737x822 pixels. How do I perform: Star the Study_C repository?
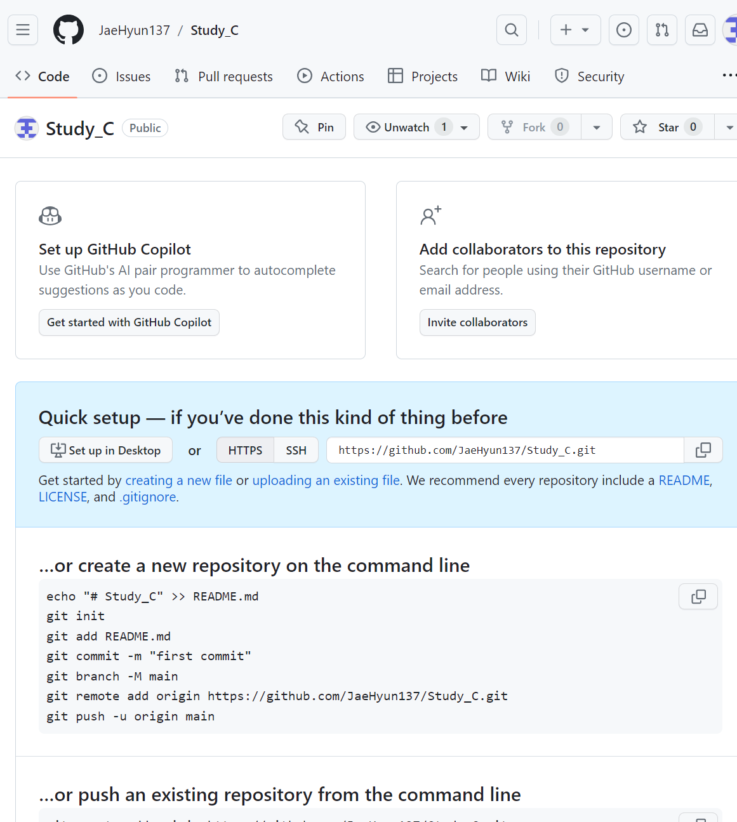coord(667,127)
